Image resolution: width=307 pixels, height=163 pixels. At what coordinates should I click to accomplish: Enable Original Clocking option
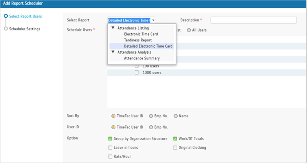175,148
